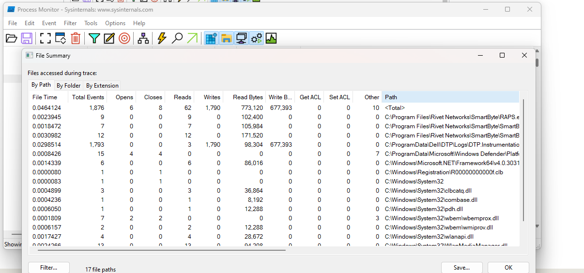Click the File Summary dialog icon

tap(29, 56)
